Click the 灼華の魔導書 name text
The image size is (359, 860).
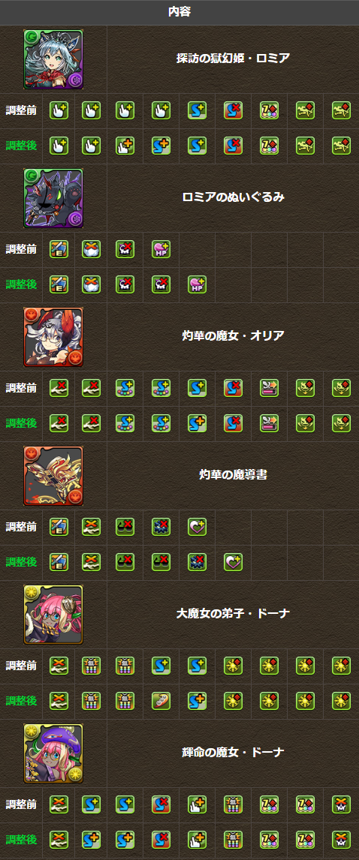click(234, 475)
